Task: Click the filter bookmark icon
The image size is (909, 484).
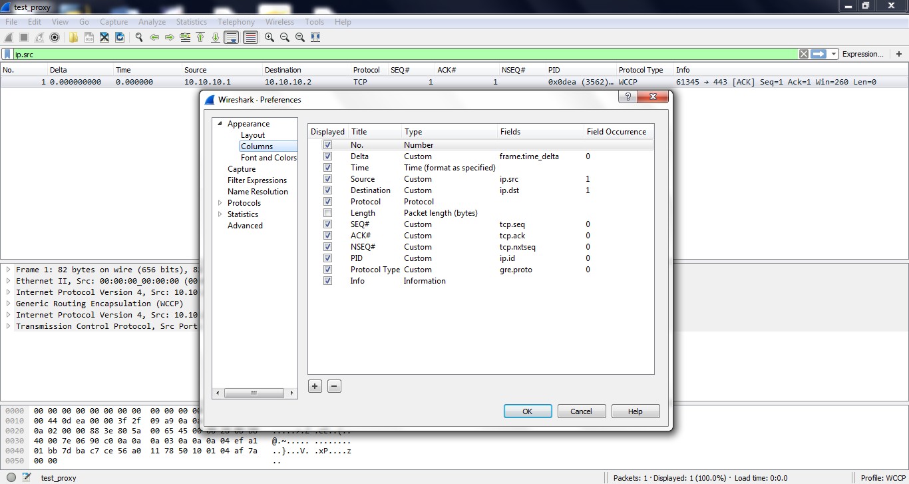Action: 7,54
